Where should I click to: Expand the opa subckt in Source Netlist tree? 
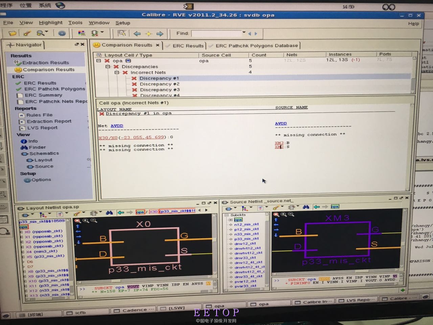pyautogui.click(x=231, y=220)
